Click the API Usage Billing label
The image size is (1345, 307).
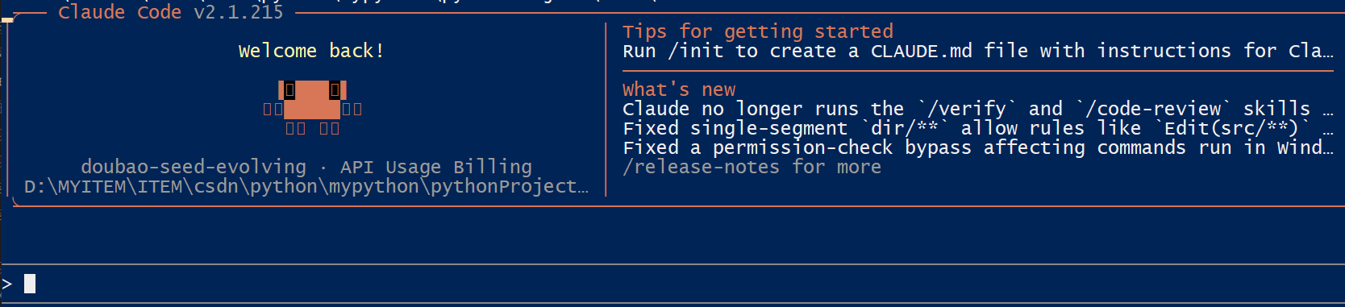coord(436,167)
